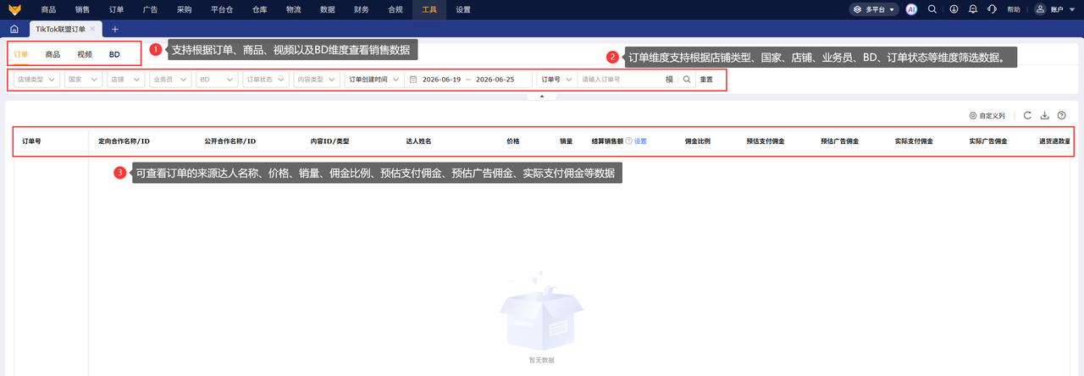Click the start date 2026-06-19 field
1084x376 pixels.
(440, 79)
